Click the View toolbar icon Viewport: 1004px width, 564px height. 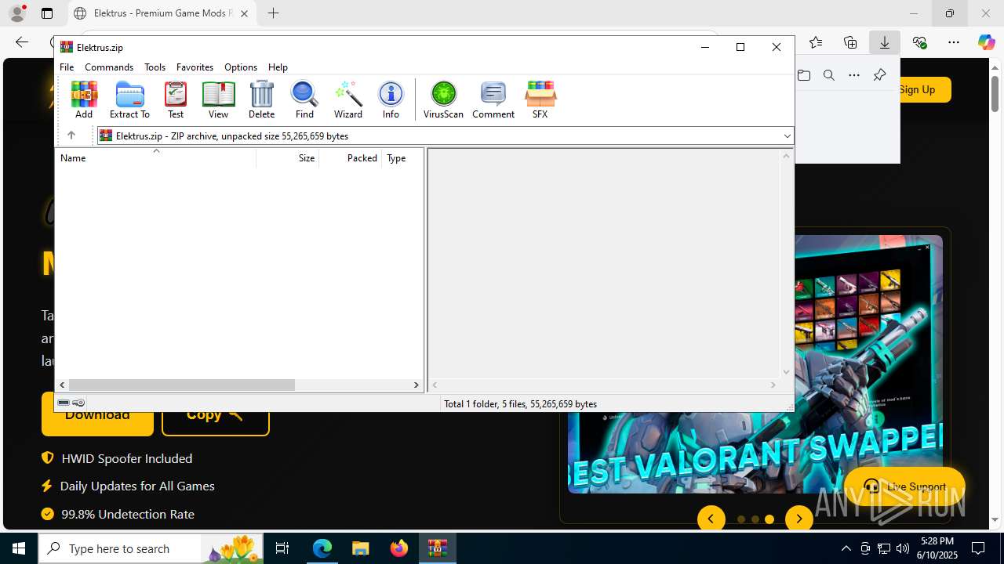click(218, 99)
